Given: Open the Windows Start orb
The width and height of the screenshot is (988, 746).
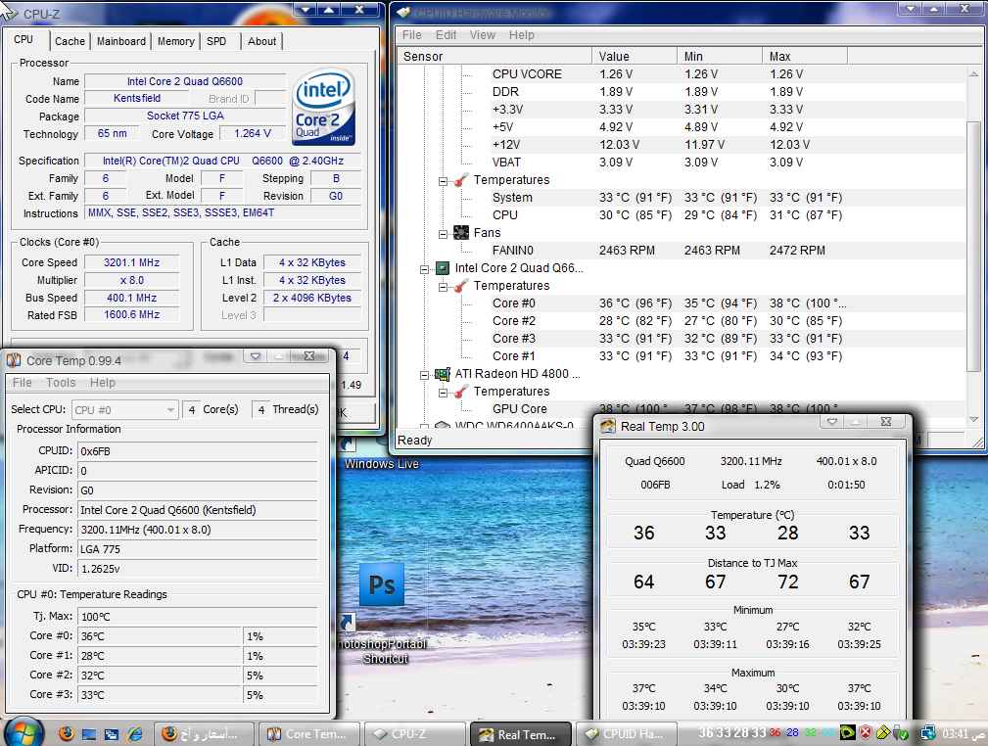Looking at the screenshot, I should point(23,733).
